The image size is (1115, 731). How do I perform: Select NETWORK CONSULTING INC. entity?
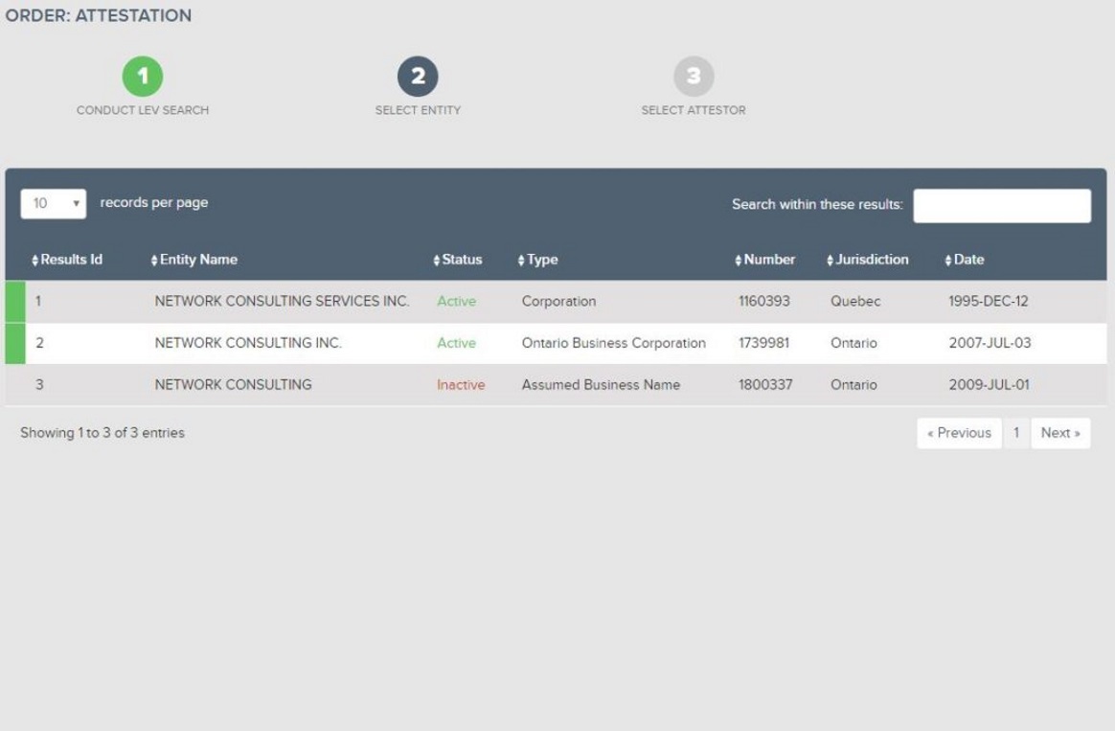[248, 343]
